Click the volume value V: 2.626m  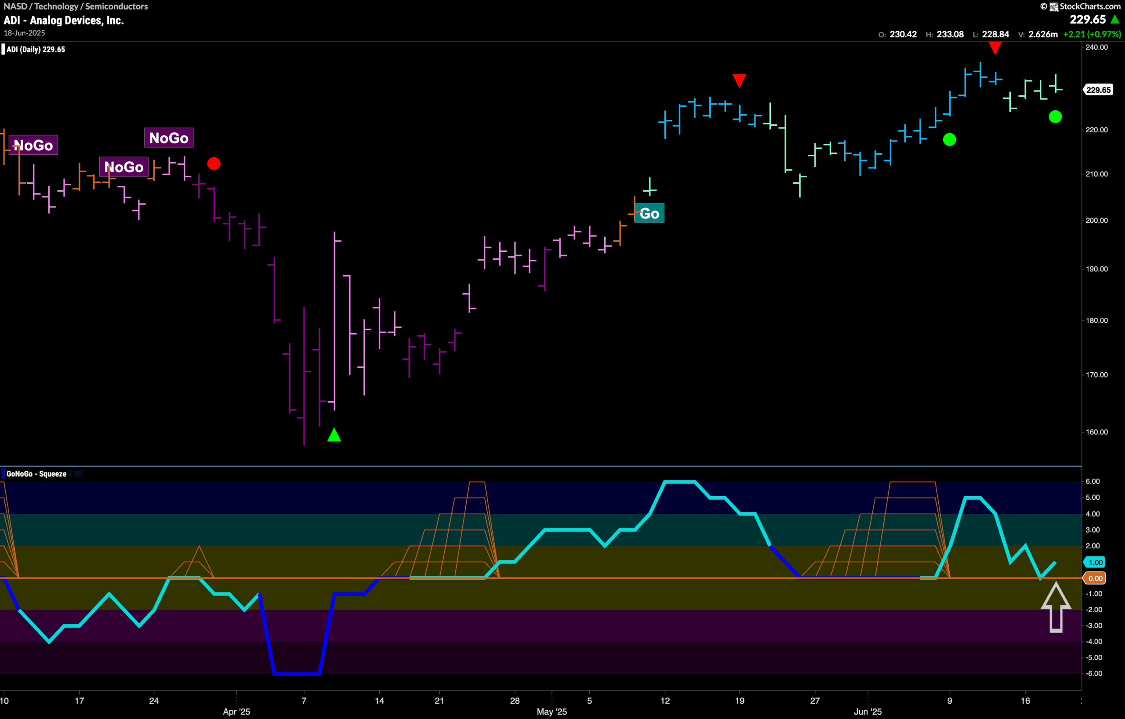pos(1038,34)
